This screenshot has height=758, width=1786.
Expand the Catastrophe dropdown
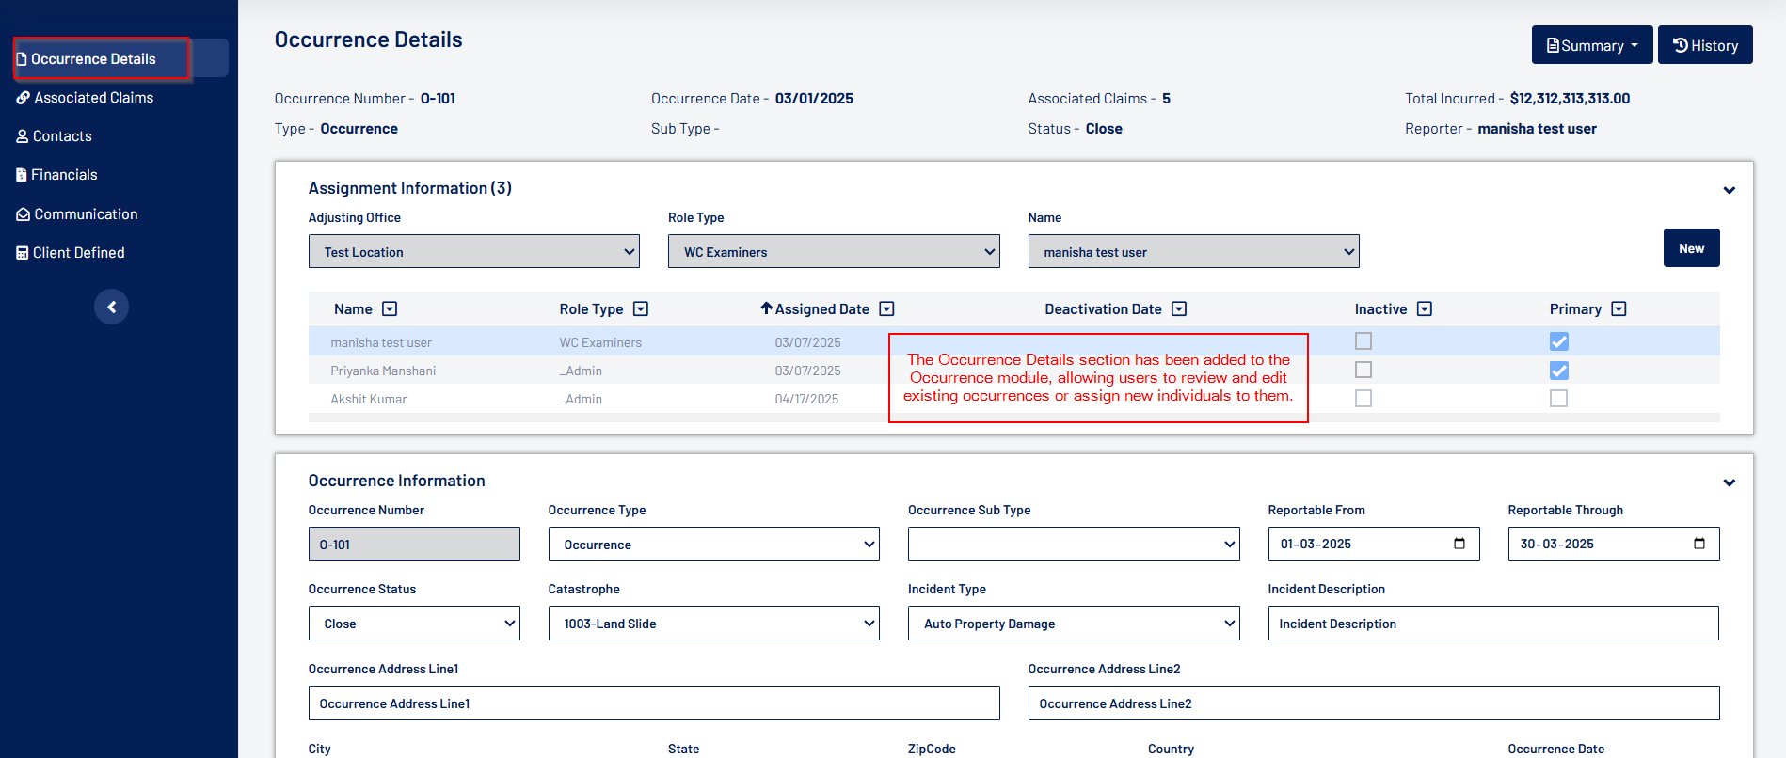(x=713, y=624)
